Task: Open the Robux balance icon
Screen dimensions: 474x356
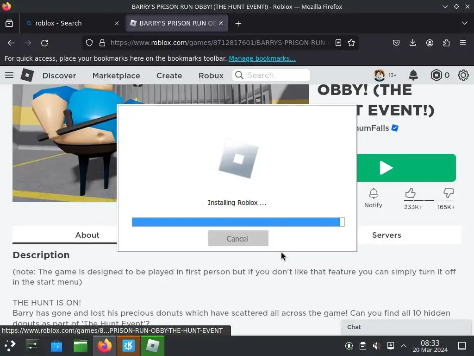Action: coord(436,75)
